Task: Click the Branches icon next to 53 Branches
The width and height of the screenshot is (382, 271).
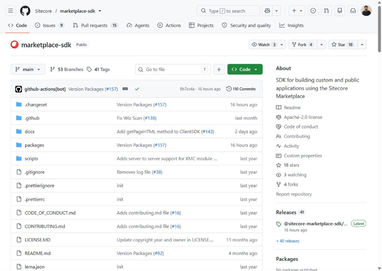Action: coord(52,69)
